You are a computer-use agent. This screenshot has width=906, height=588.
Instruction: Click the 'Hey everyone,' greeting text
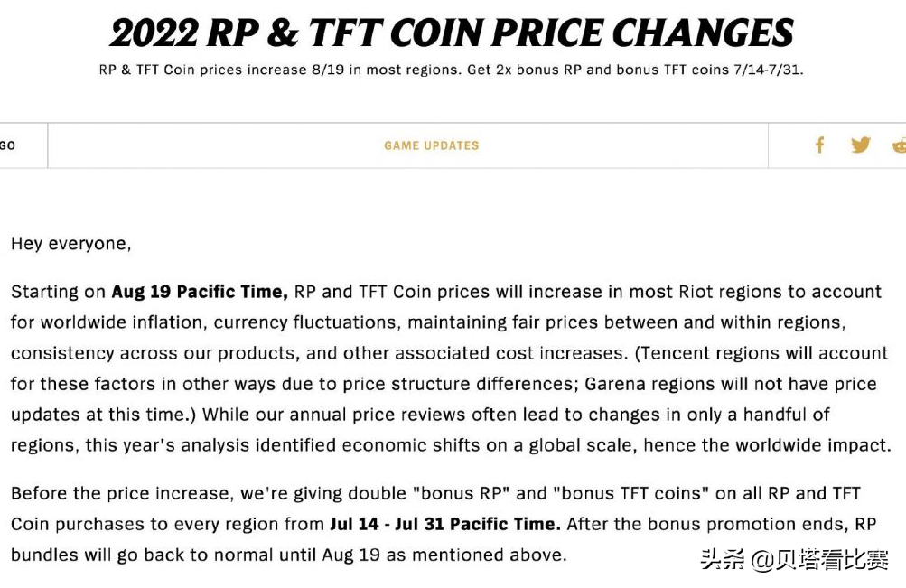coord(71,244)
